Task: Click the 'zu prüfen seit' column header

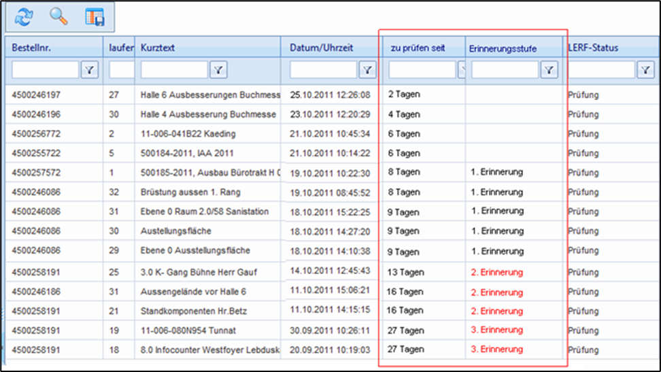Action: click(x=418, y=48)
